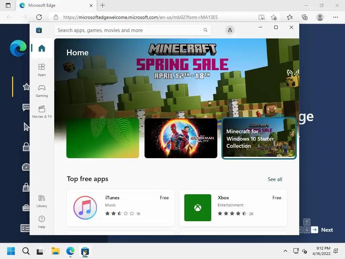Click the Microsoft Store logo icon
Viewport: 345px width, 259px height.
tap(39, 30)
